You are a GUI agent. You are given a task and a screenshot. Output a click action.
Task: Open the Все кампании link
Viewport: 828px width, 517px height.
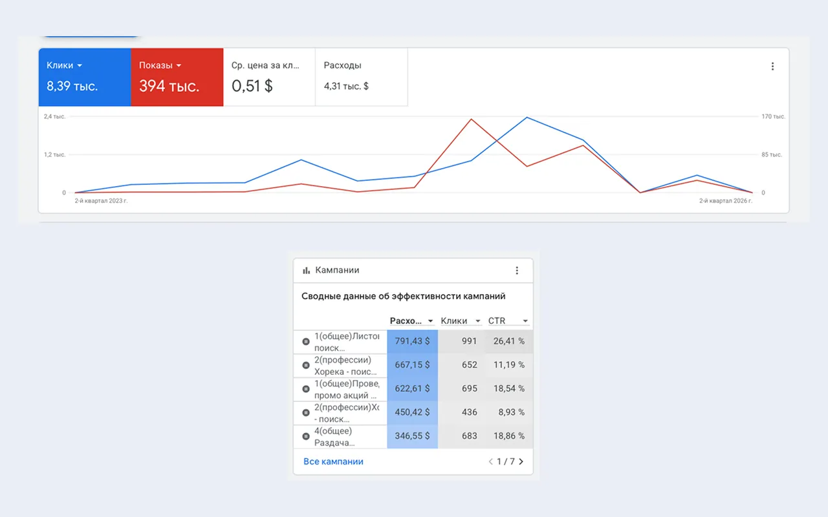(x=333, y=461)
